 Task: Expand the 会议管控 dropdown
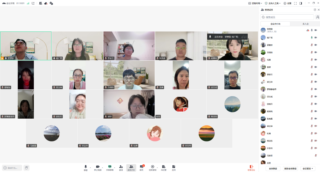click(308, 168)
